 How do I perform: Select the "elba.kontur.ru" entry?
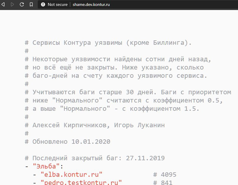click(71, 174)
